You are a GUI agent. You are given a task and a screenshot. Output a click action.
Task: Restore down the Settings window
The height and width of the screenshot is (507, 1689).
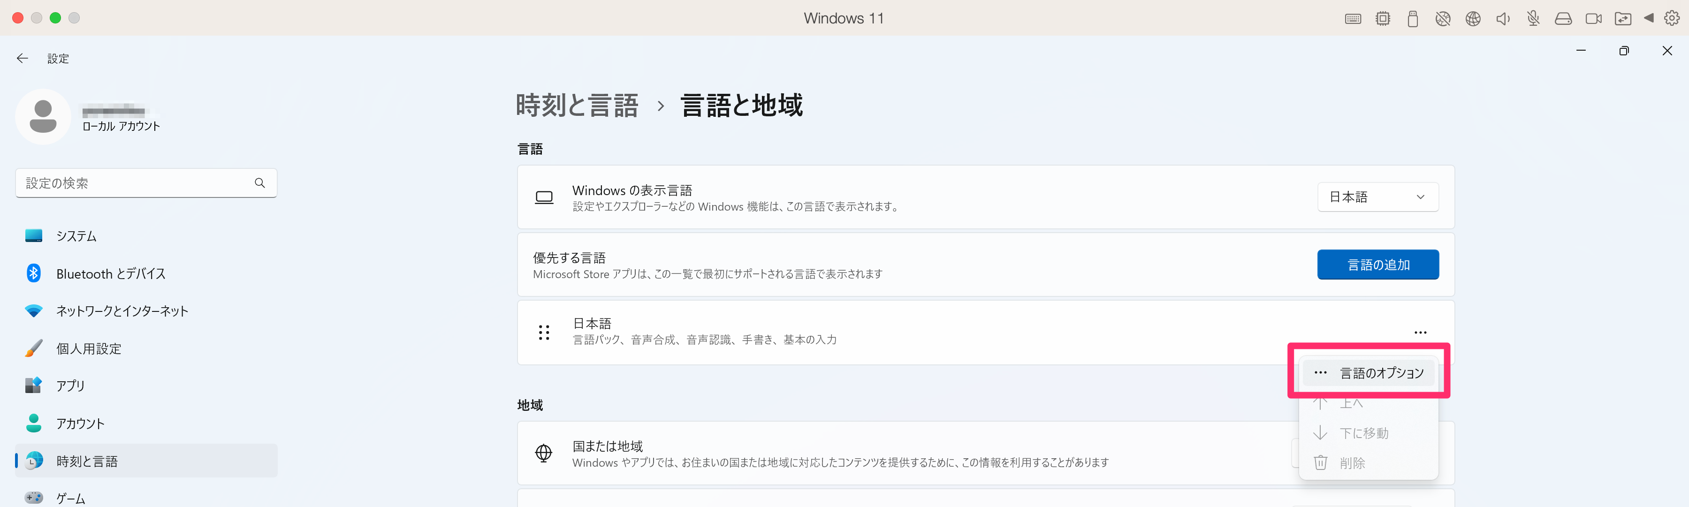[x=1623, y=51]
